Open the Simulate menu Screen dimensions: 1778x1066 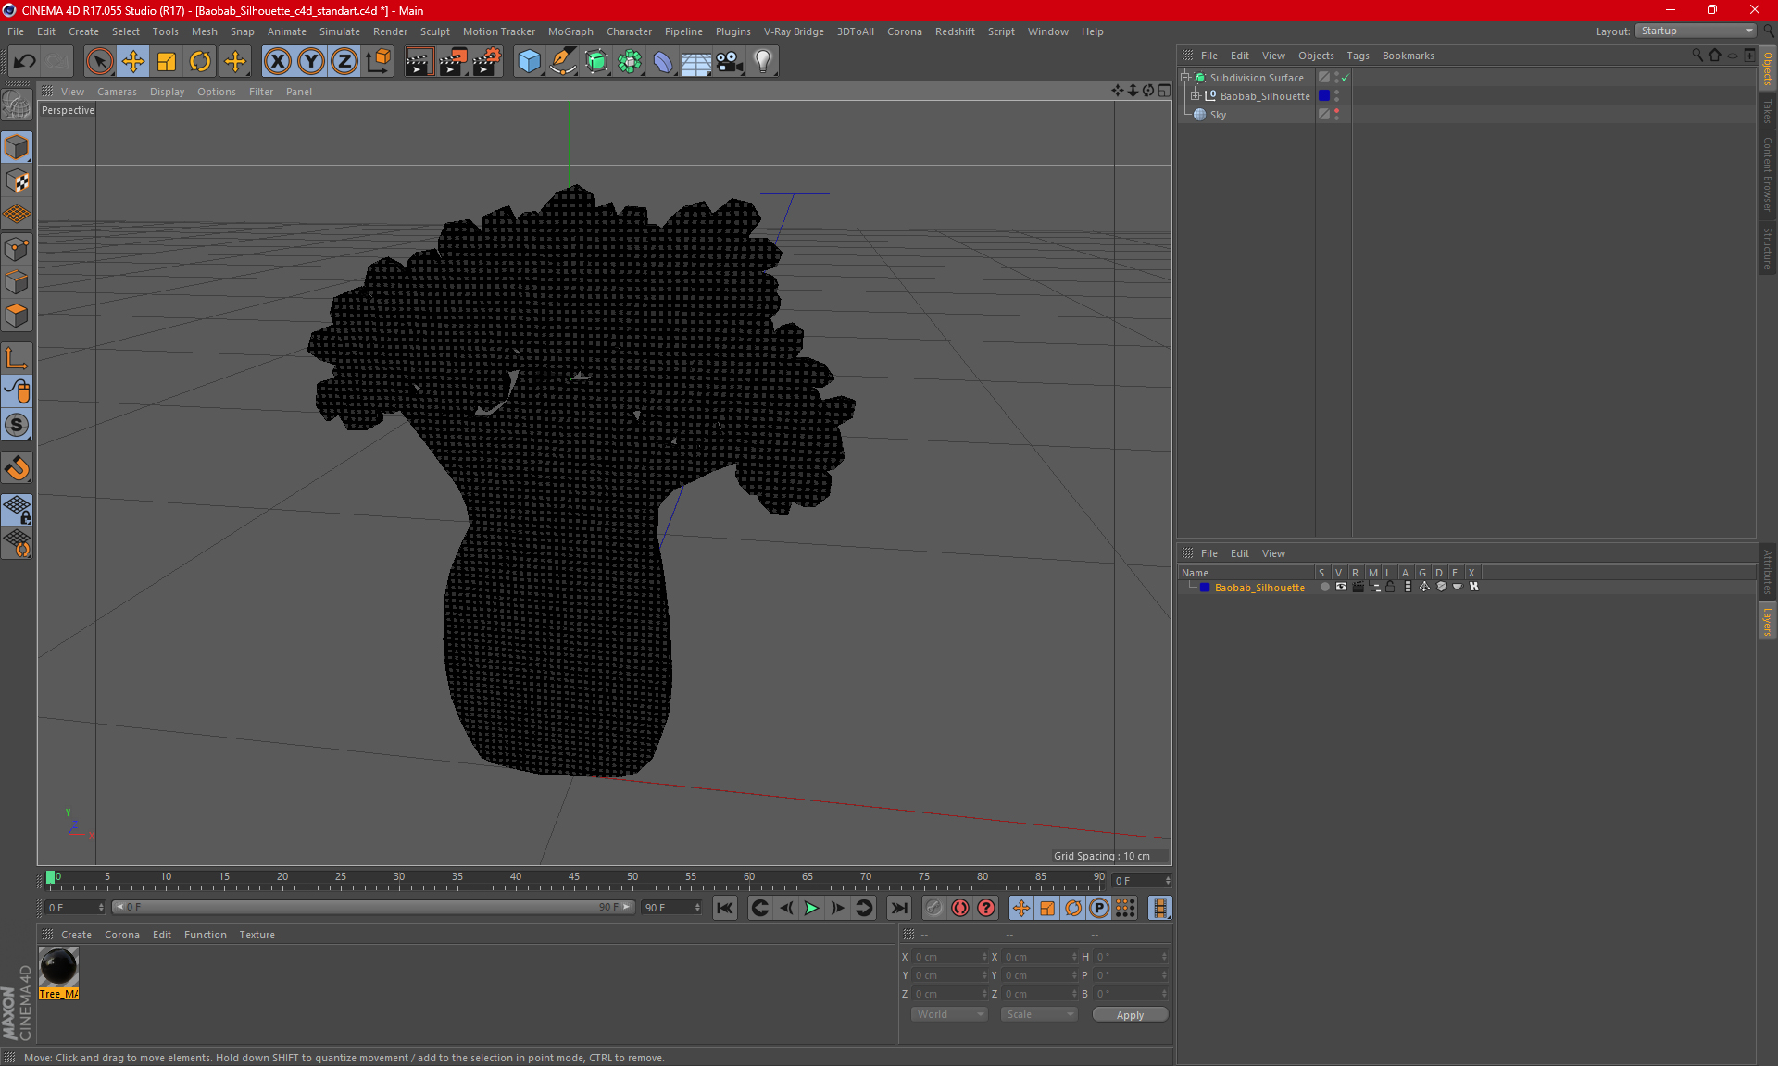[340, 31]
